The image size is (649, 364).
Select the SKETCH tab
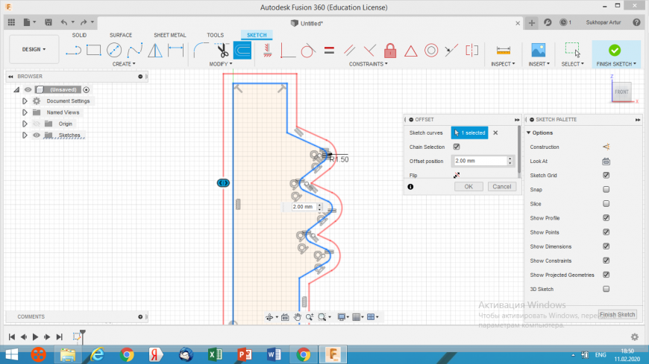[x=257, y=35]
